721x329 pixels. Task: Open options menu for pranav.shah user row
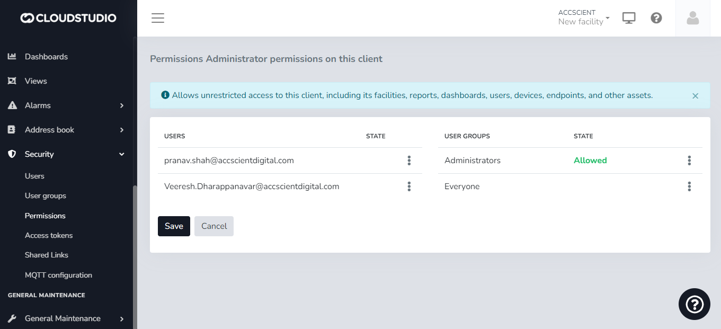click(x=409, y=161)
